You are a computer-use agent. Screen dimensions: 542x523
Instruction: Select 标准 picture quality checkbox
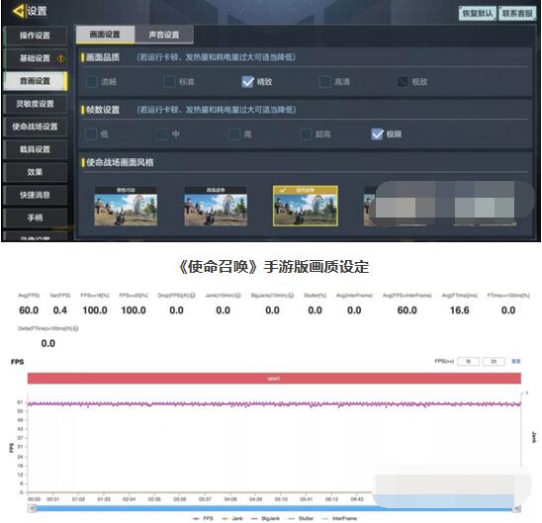pyautogui.click(x=169, y=82)
